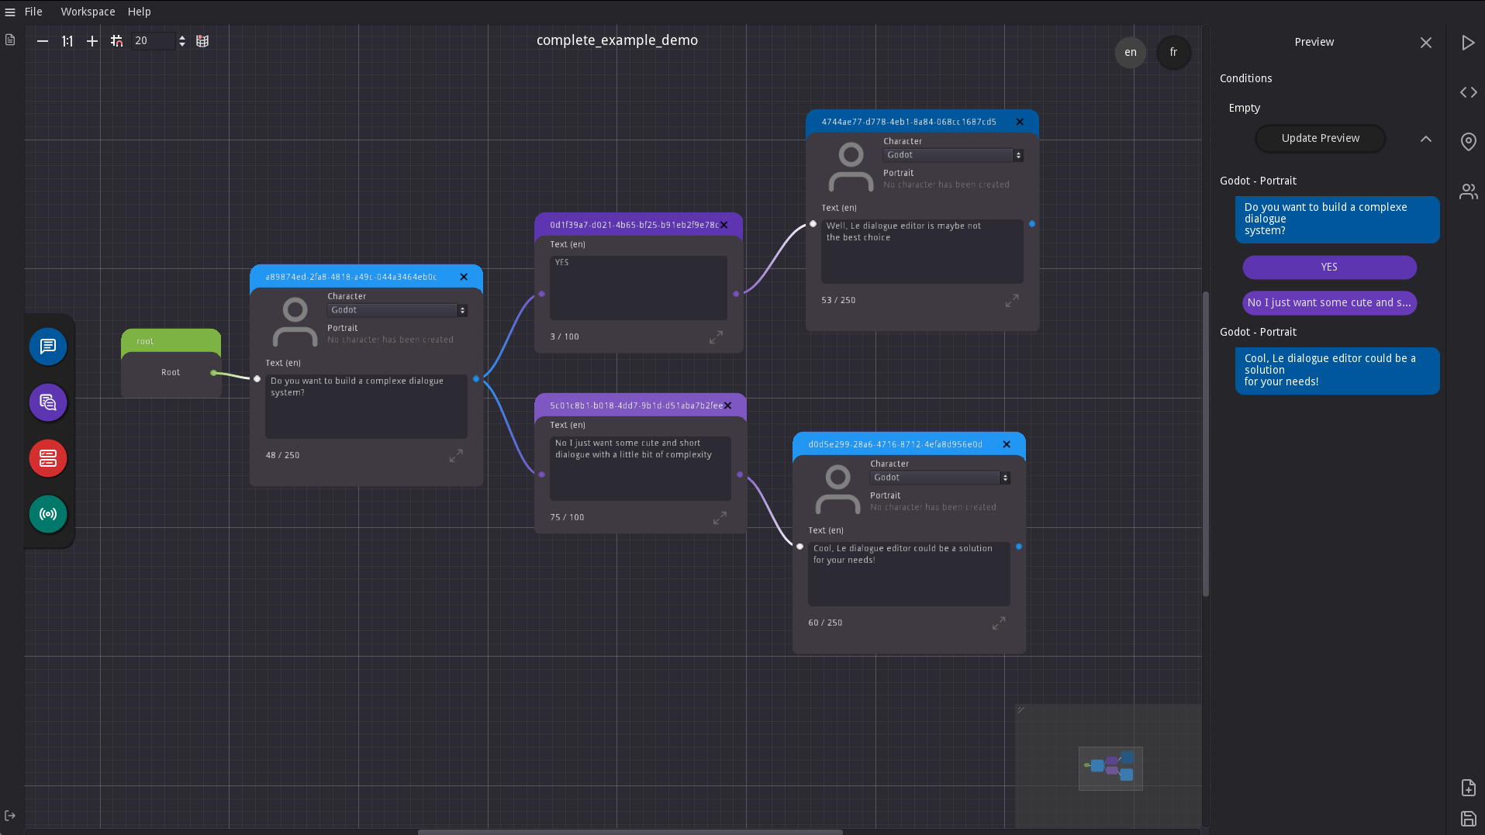Click avatar portrait in node a89874ed
Screen dimensions: 1485x835
(x=295, y=322)
